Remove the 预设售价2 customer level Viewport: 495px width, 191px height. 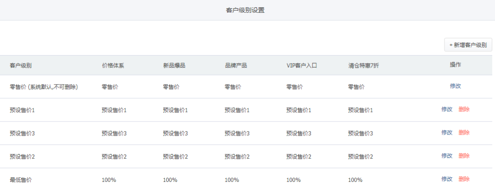click(x=464, y=156)
